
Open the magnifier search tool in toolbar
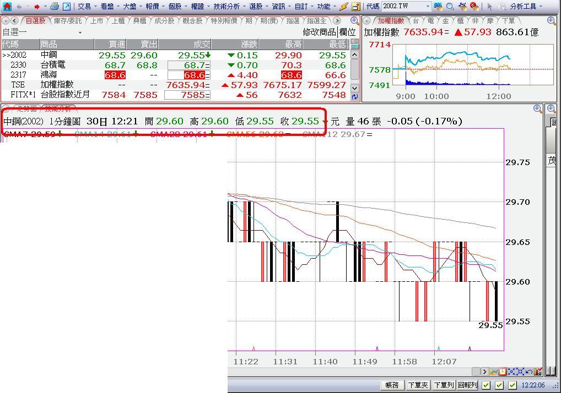(x=450, y=6)
